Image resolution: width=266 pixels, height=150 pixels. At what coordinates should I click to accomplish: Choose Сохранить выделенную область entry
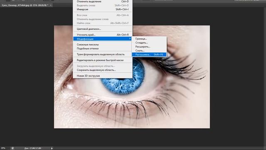coord(103,70)
